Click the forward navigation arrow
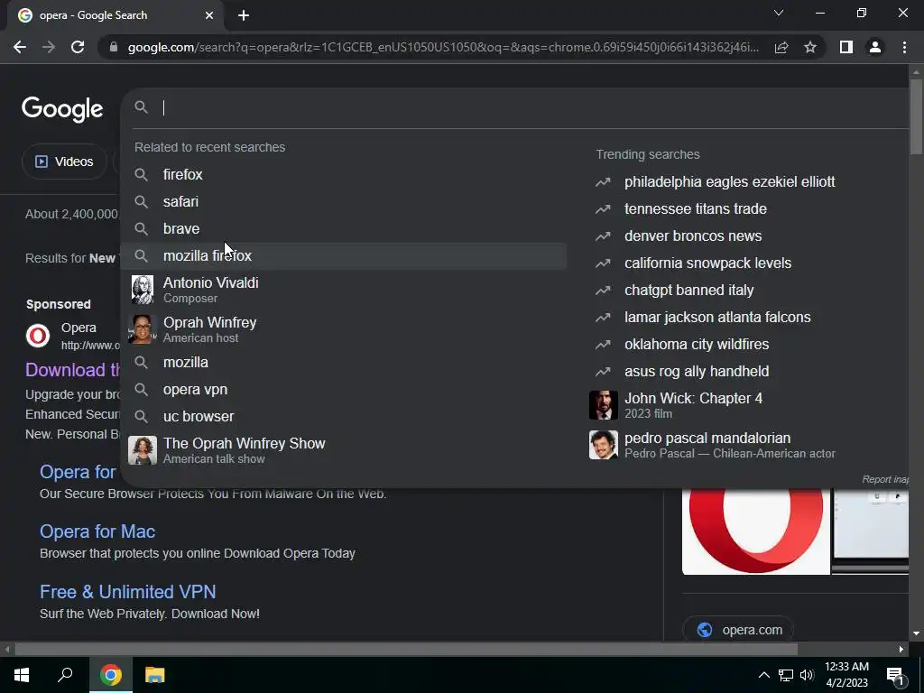Image resolution: width=924 pixels, height=693 pixels. [x=49, y=47]
